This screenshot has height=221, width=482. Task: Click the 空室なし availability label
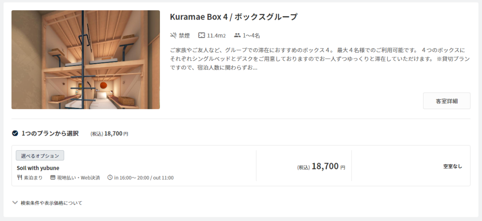click(453, 166)
